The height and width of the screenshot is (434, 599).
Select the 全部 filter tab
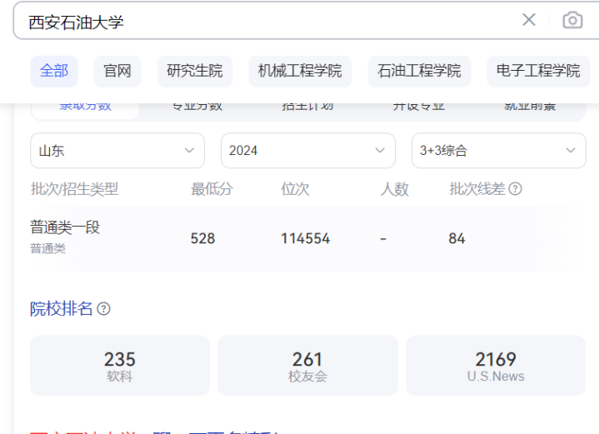pyautogui.click(x=54, y=71)
